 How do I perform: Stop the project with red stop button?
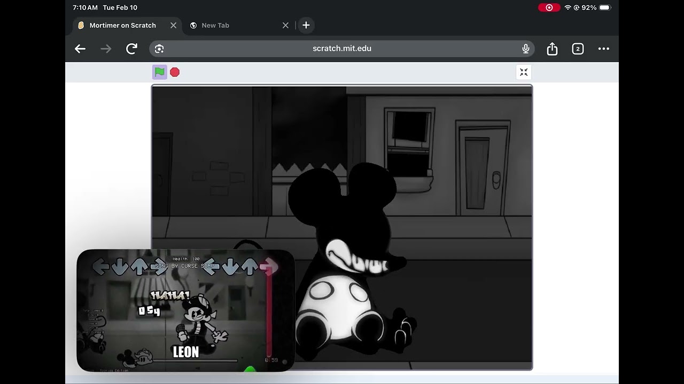175,72
